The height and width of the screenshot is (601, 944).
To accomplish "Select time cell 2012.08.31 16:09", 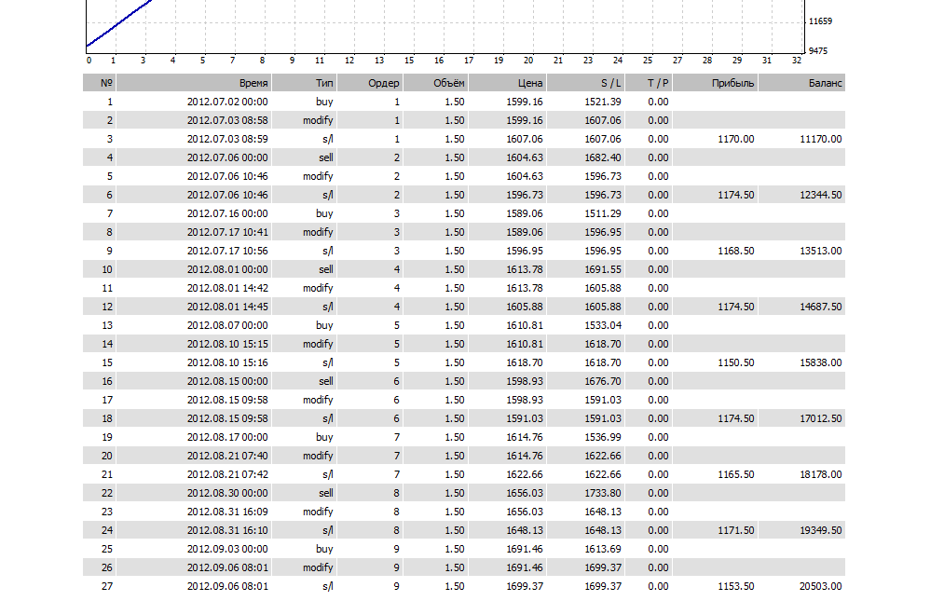I will pyautogui.click(x=227, y=512).
